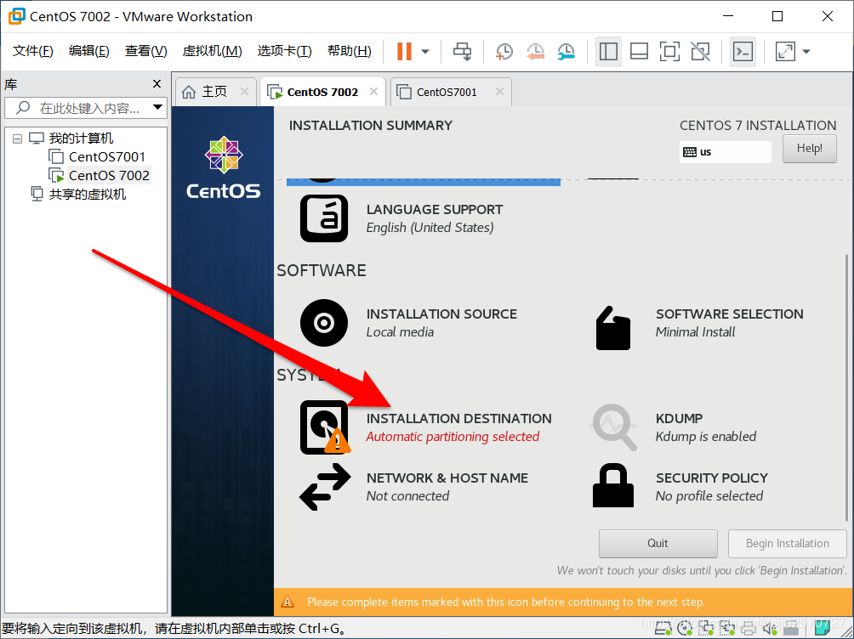The height and width of the screenshot is (639, 854).
Task: Close the CentOS 7002 tab
Action: coord(373,92)
